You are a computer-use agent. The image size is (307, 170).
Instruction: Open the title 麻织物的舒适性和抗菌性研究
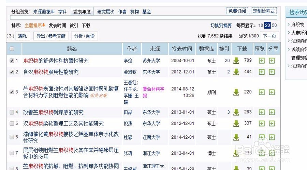tap(56, 61)
